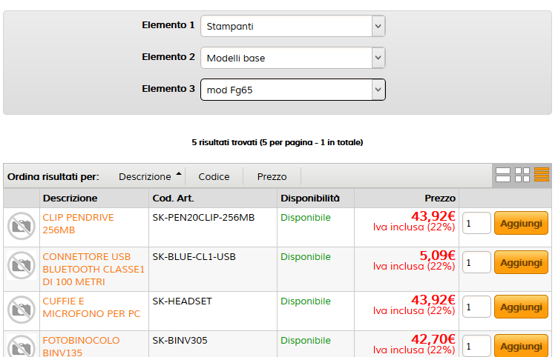Open the no-image thumbnail for CONNETTORE USB
The width and height of the screenshot is (558, 357).
(22, 265)
